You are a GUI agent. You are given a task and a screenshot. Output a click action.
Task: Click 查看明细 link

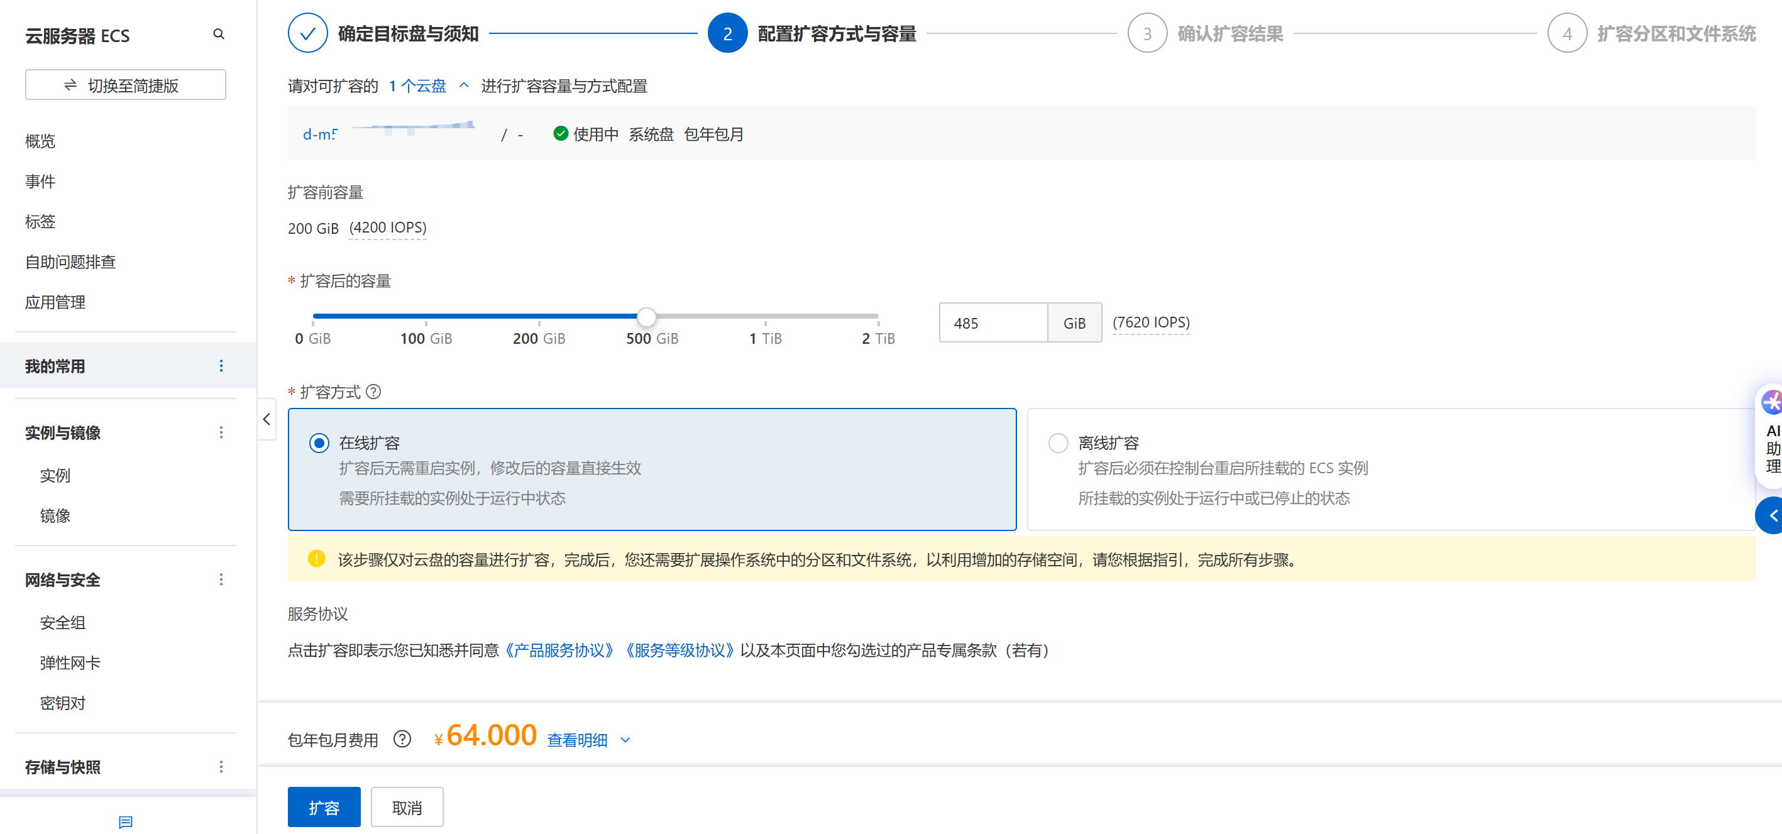[x=577, y=740]
